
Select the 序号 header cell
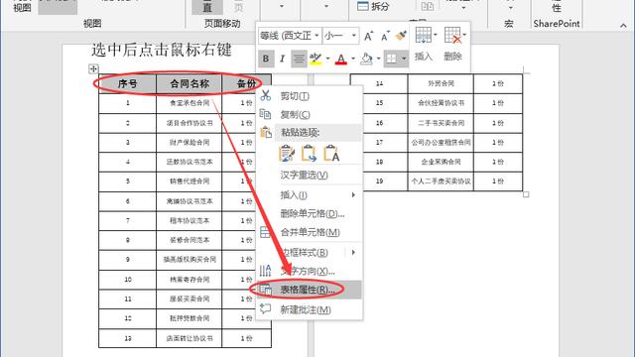[x=128, y=83]
